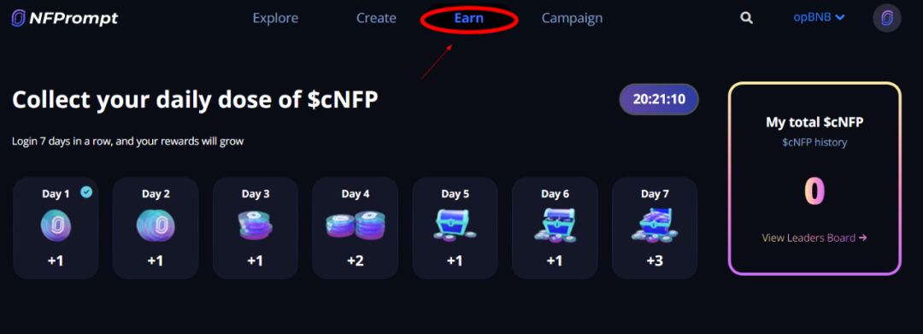Open the $cNFP history link
This screenshot has width=923, height=334.
click(x=814, y=143)
